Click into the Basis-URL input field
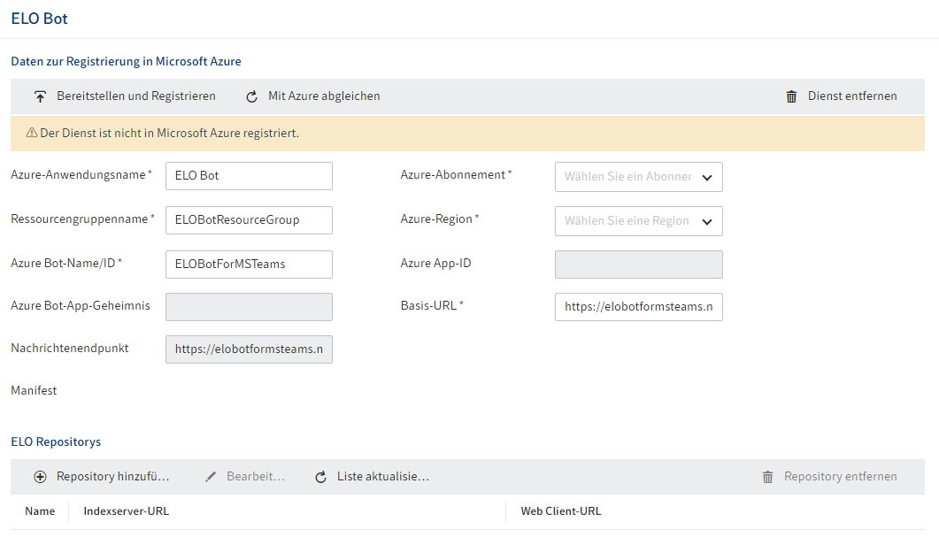Image resolution: width=939 pixels, height=537 pixels. pyautogui.click(x=638, y=307)
